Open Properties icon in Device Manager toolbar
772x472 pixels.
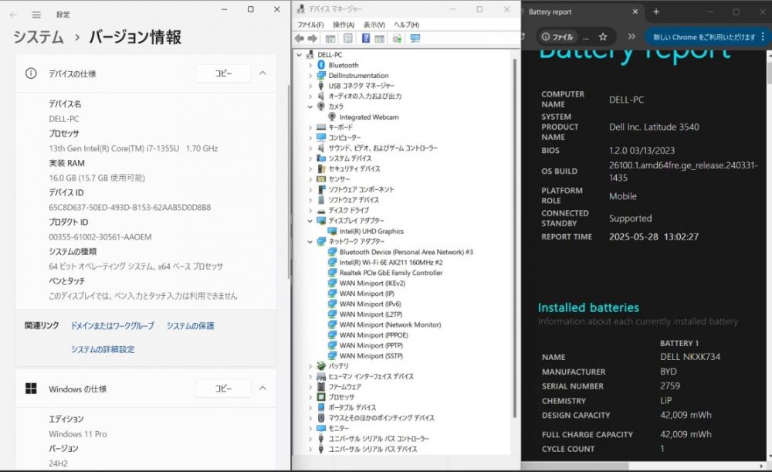[348, 39]
